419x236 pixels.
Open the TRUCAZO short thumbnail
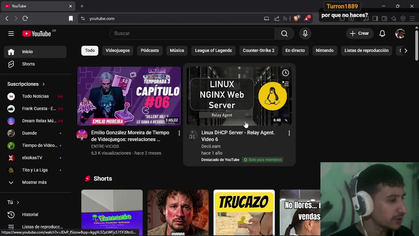[244, 212]
